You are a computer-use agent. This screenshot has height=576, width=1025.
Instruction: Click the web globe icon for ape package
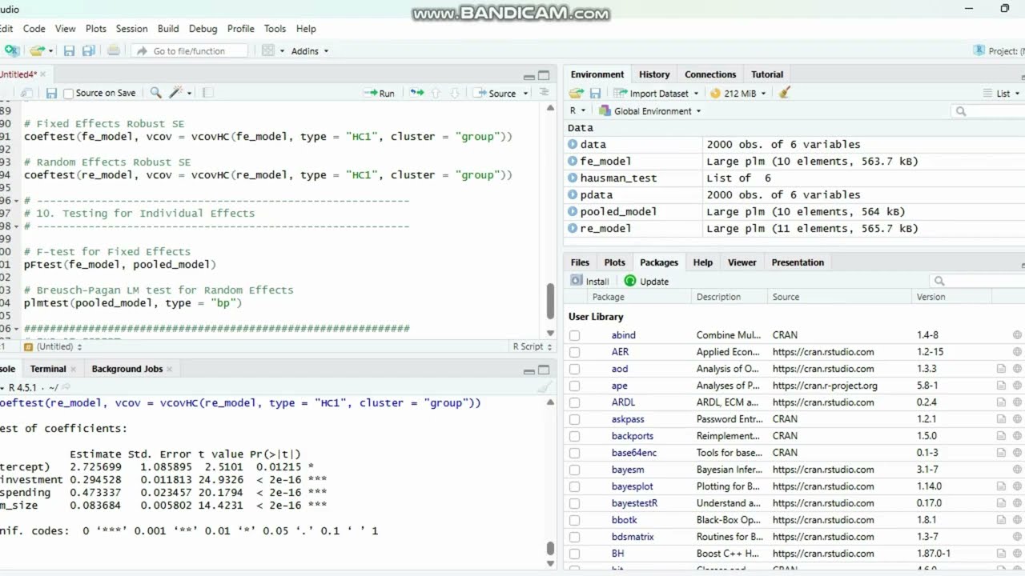1017,386
